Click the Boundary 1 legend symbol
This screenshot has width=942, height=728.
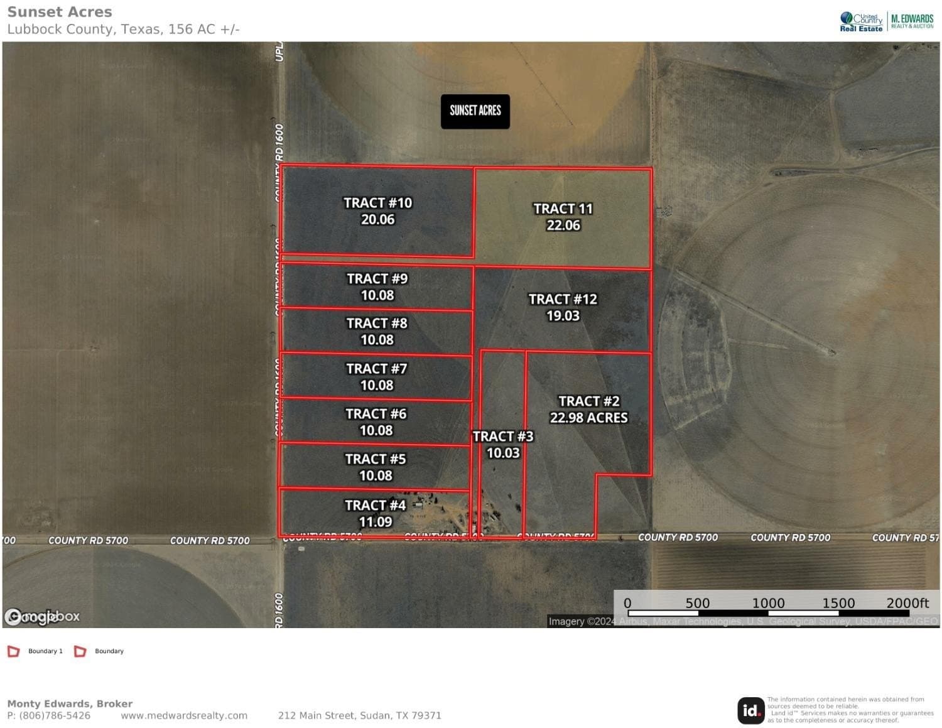[13, 651]
